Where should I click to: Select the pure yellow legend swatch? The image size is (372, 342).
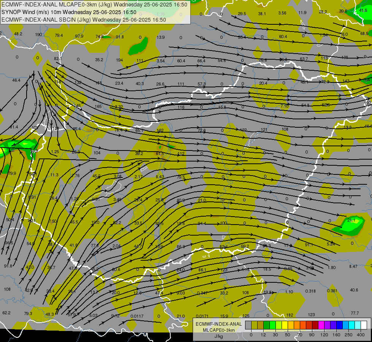point(285,325)
